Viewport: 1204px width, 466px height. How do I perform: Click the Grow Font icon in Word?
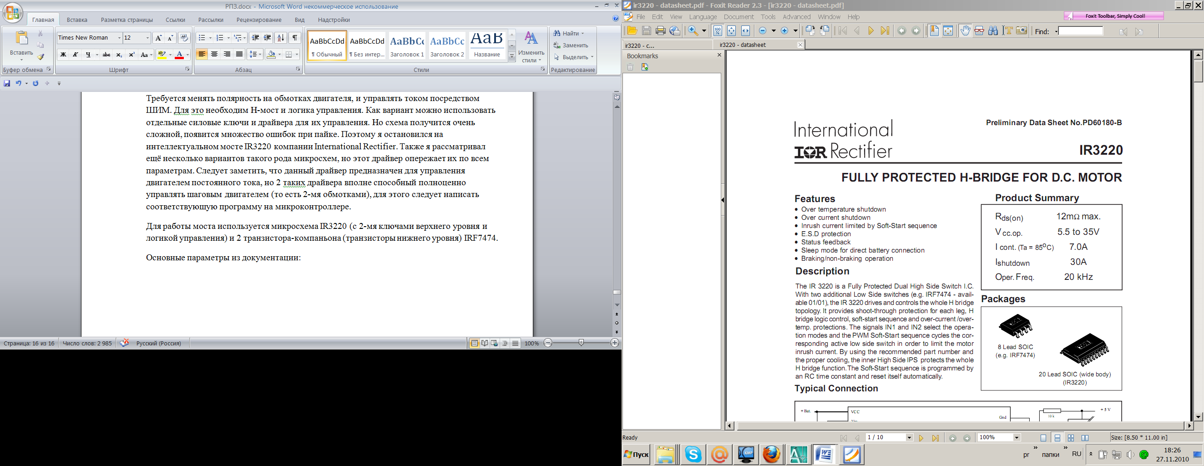point(158,38)
